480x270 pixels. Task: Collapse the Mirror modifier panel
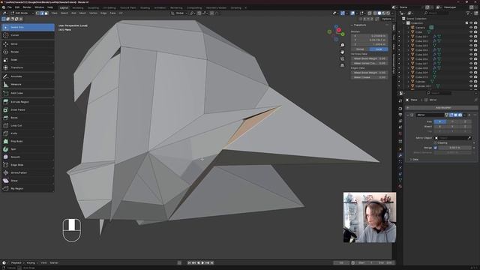(x=408, y=115)
